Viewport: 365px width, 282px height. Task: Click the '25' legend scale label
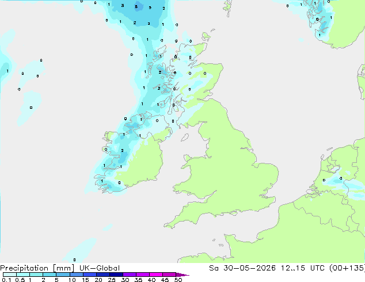112,280
